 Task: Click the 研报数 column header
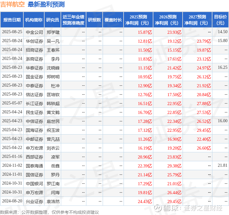(94, 20)
